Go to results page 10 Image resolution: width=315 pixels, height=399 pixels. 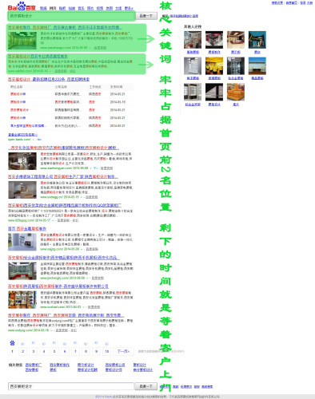click(106, 351)
